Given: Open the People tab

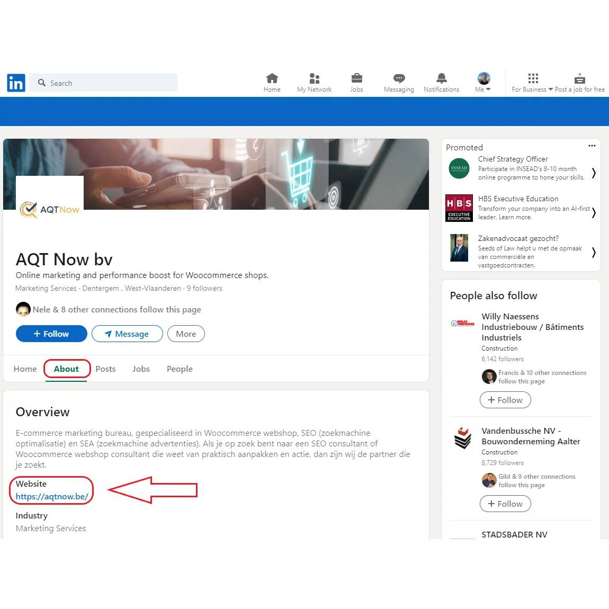Looking at the screenshot, I should point(180,369).
